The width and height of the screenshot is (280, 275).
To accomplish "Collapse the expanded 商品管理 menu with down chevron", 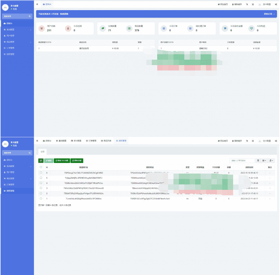I will click(31, 178).
